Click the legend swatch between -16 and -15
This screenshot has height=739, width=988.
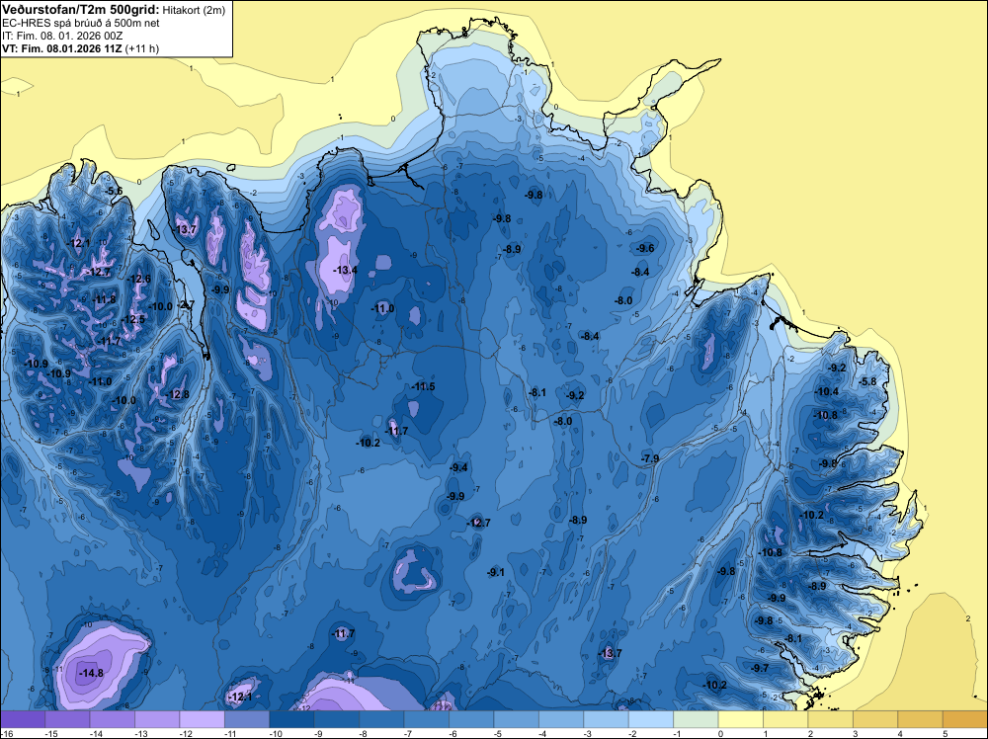click(23, 719)
